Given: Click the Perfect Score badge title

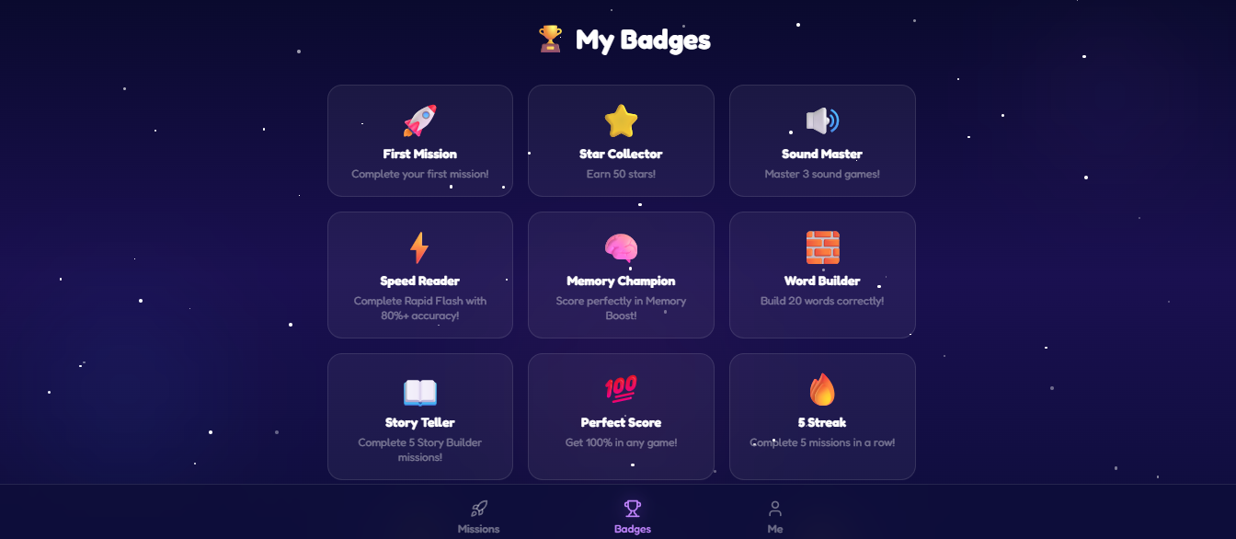Looking at the screenshot, I should [621, 423].
